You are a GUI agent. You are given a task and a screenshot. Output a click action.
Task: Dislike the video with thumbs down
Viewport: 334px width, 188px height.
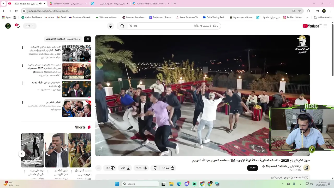tap(155, 168)
